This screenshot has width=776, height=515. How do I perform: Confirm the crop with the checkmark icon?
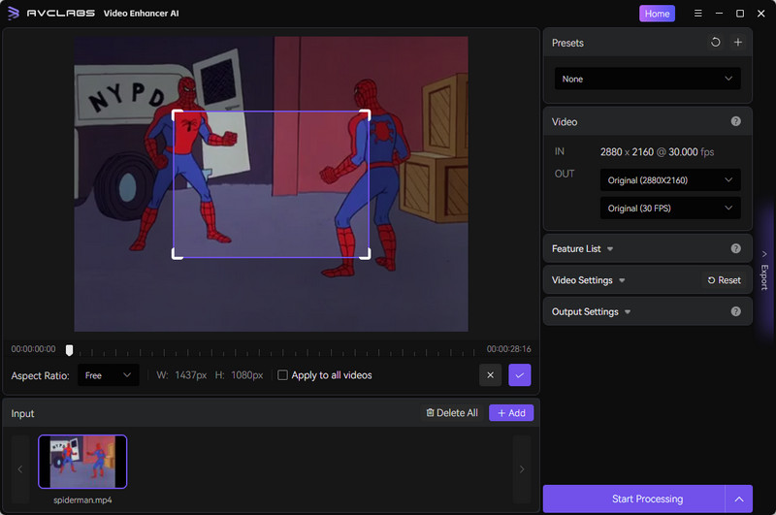(x=520, y=375)
